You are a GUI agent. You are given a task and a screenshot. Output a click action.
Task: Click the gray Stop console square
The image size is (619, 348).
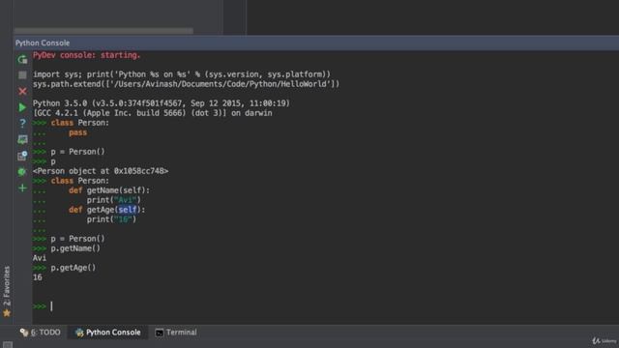click(22, 75)
